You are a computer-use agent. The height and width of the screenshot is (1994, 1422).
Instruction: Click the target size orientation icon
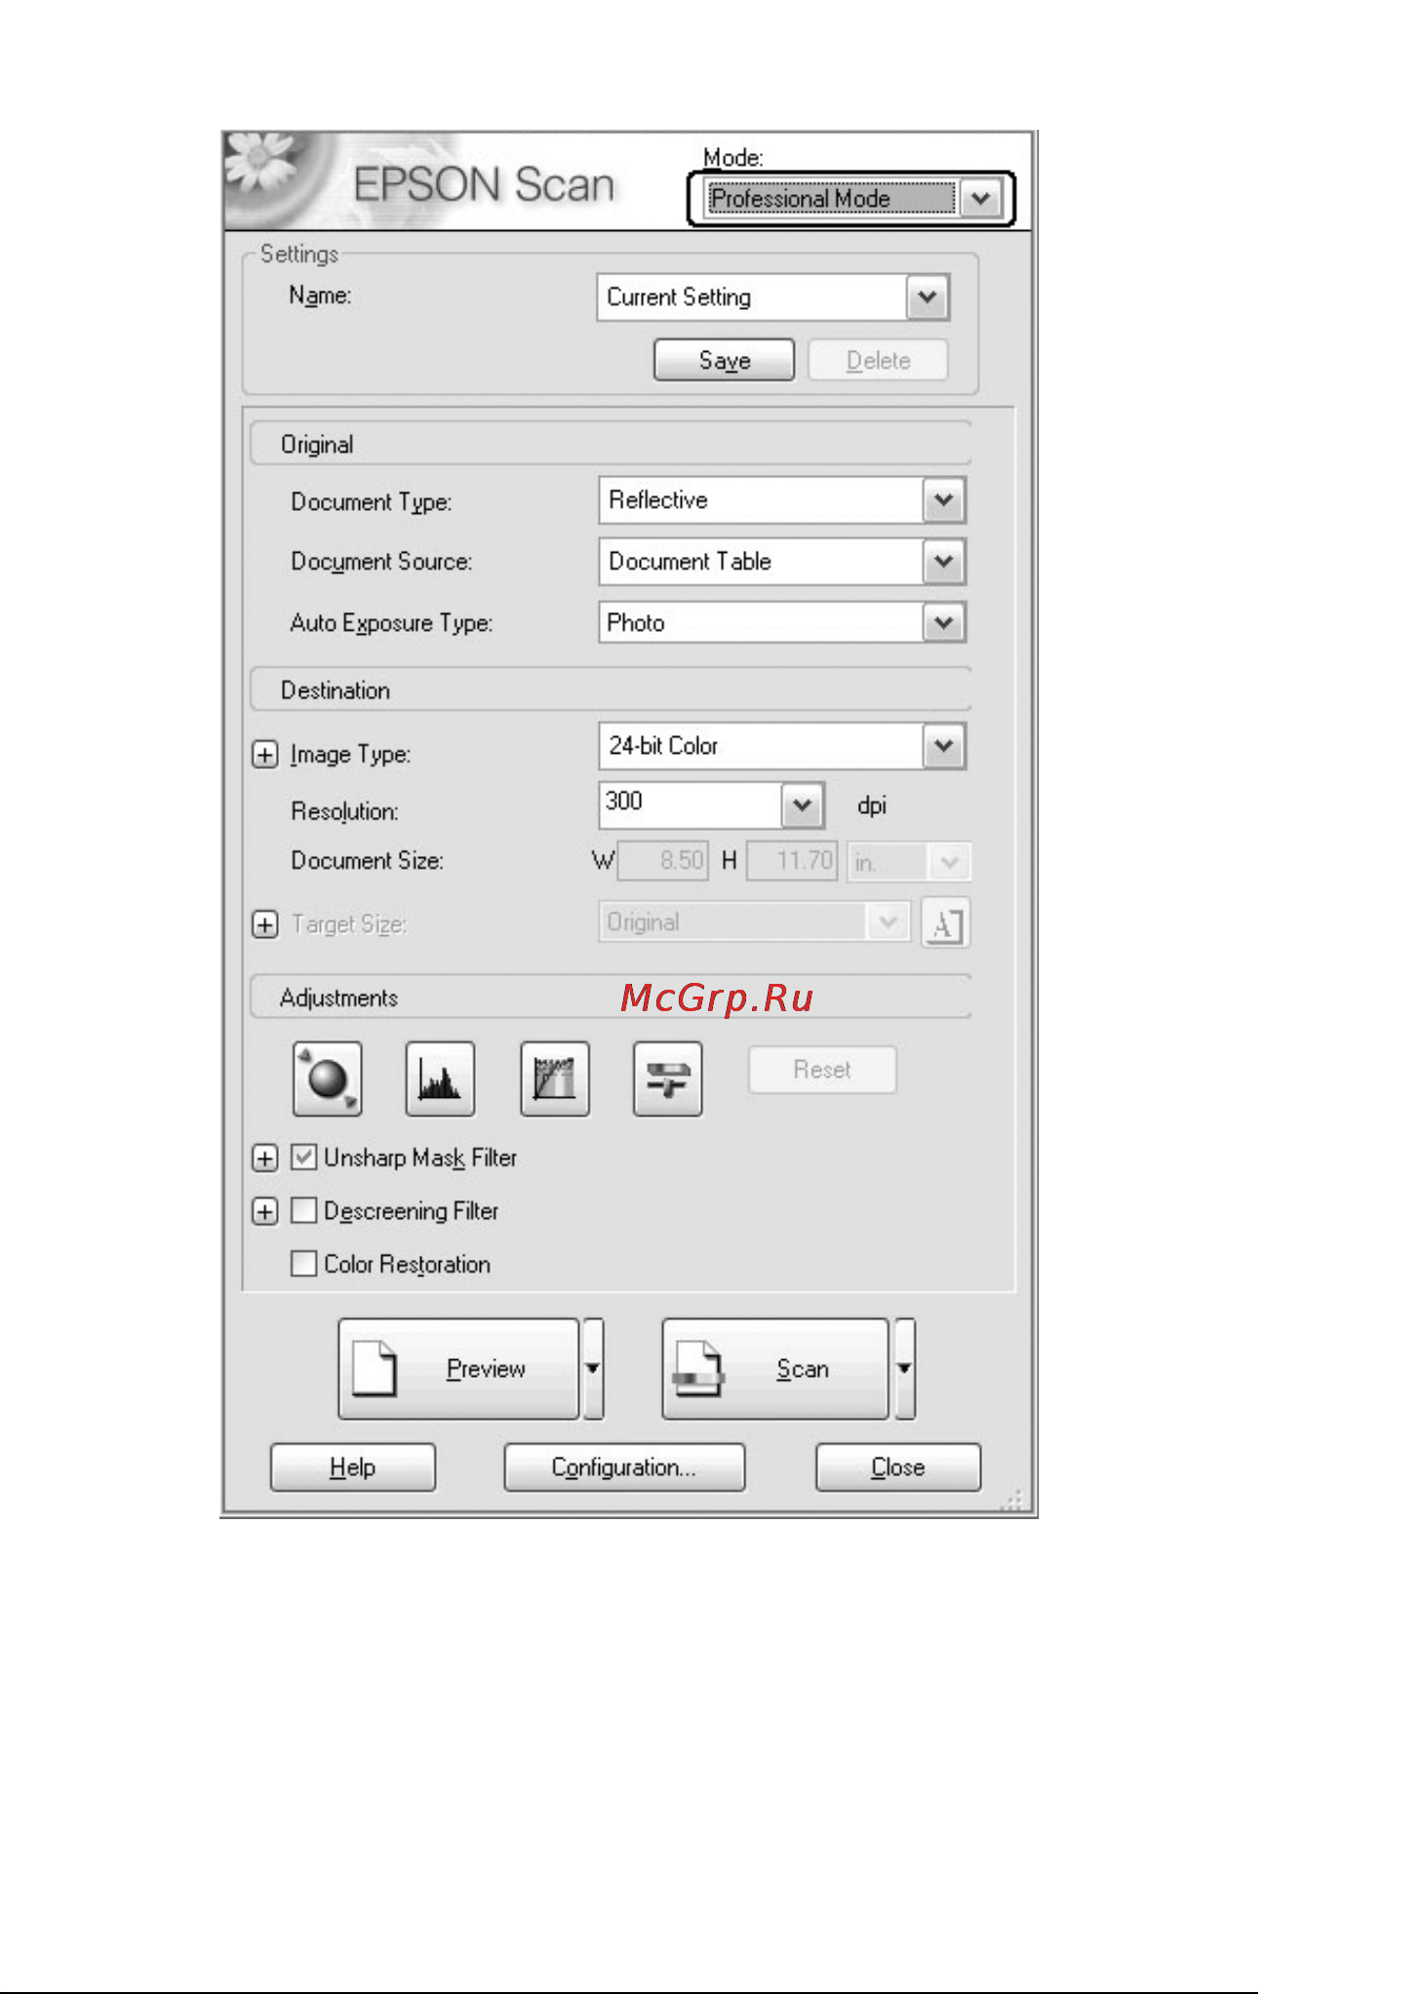[945, 922]
